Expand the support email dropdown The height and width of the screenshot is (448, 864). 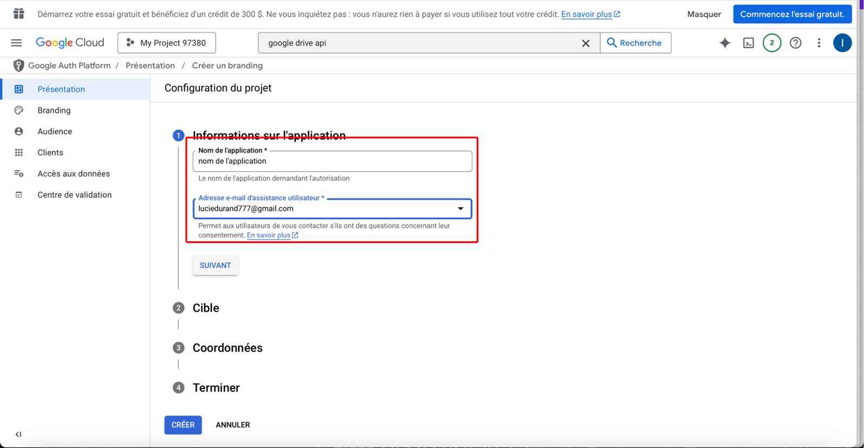click(x=460, y=209)
